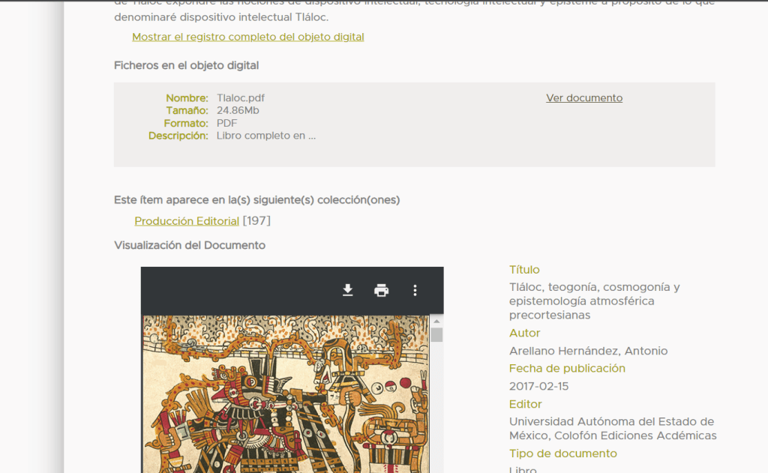Open 'Mostrar el registro completo del objeto digital'

(x=247, y=37)
